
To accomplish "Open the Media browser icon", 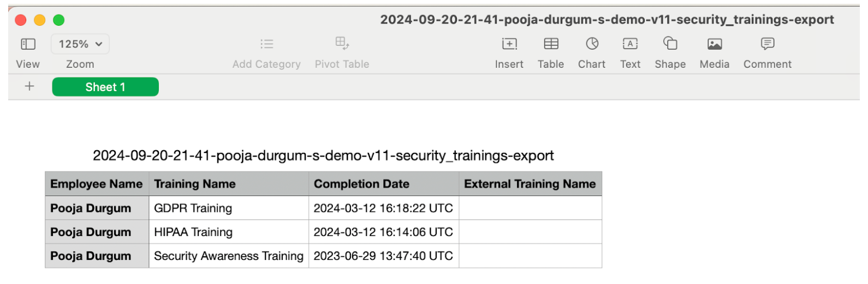I will point(715,44).
